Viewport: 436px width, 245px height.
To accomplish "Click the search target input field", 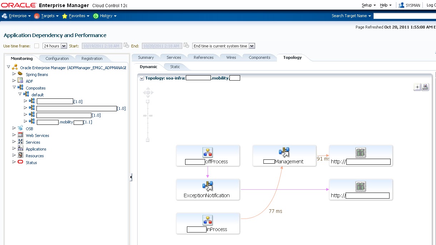I will (405, 16).
